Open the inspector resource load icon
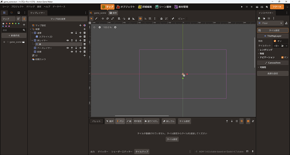The image size is (290, 155). click(264, 18)
